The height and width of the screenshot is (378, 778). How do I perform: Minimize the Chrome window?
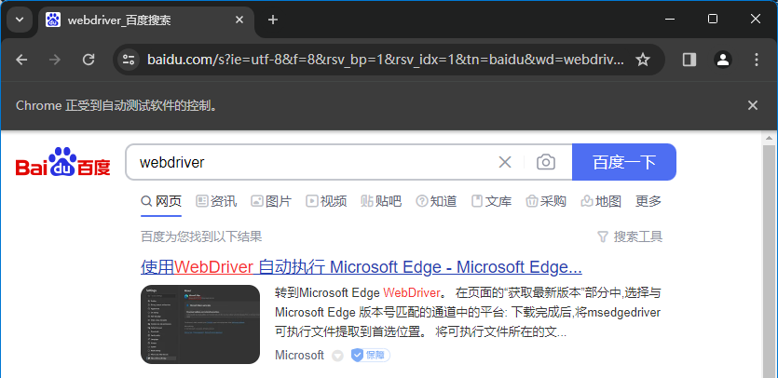(670, 20)
